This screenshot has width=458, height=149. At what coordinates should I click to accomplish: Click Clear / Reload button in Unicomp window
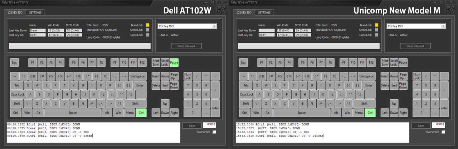[415, 46]
